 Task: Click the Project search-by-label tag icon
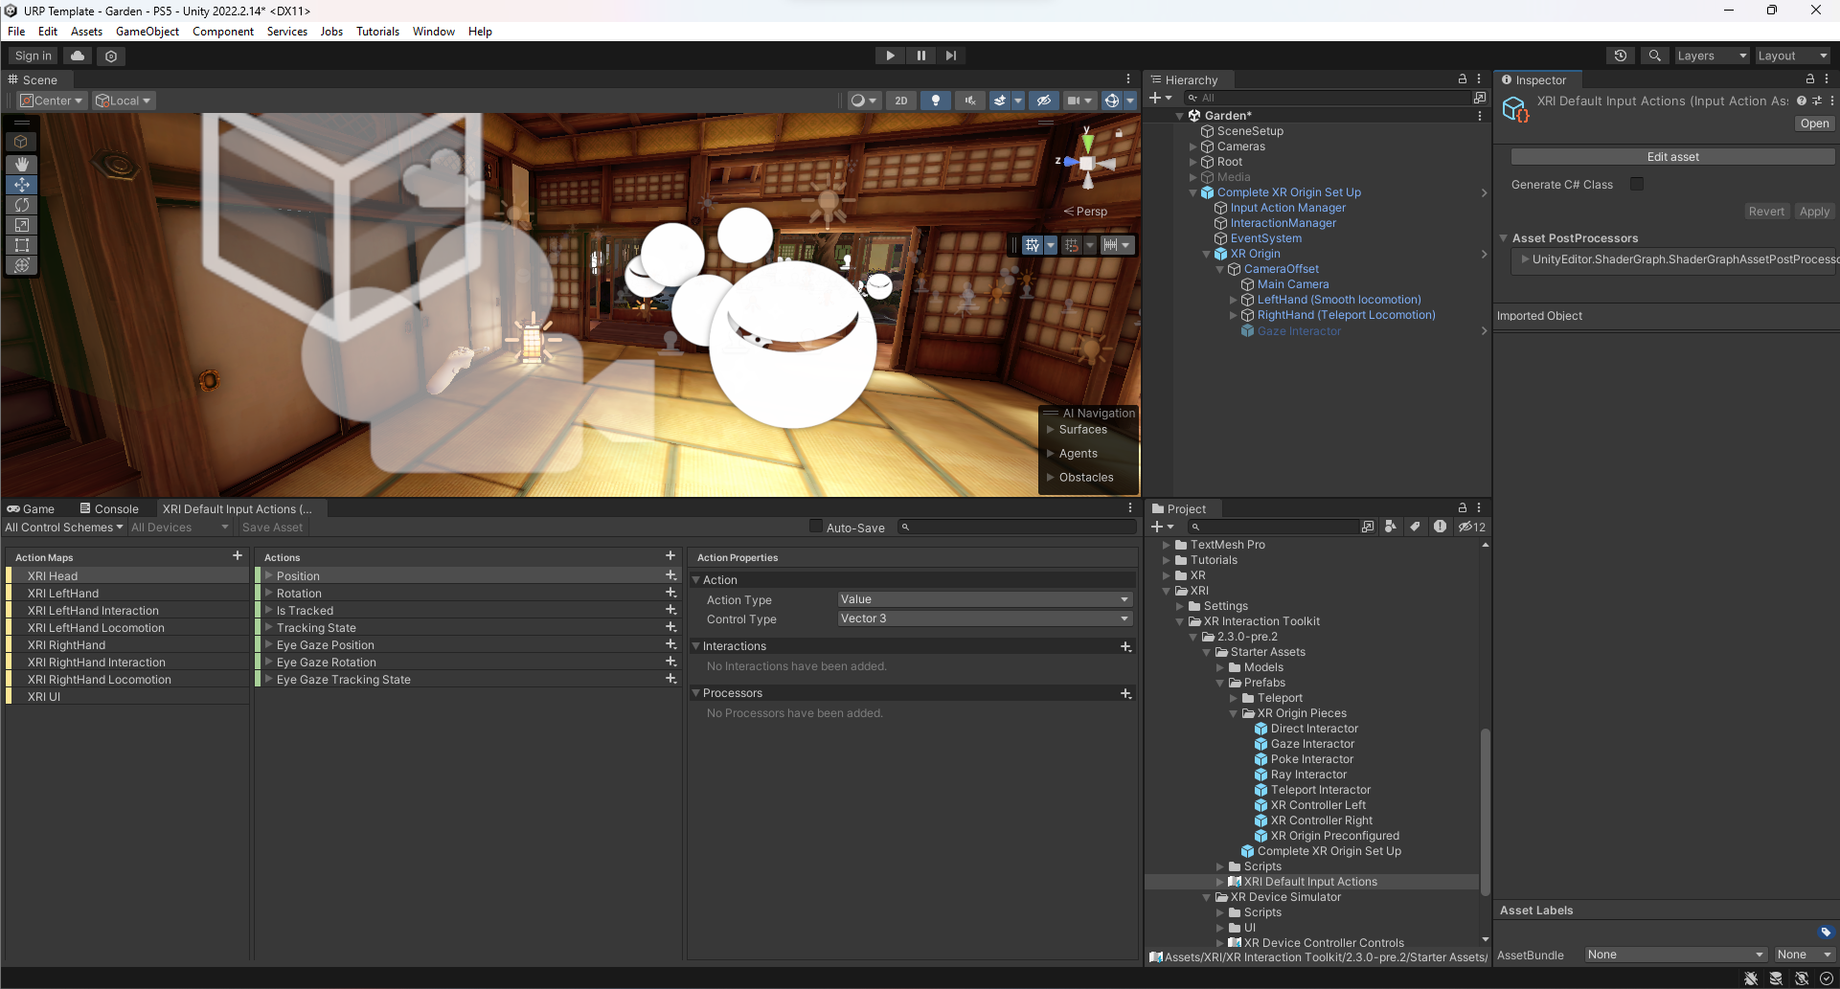click(1415, 527)
